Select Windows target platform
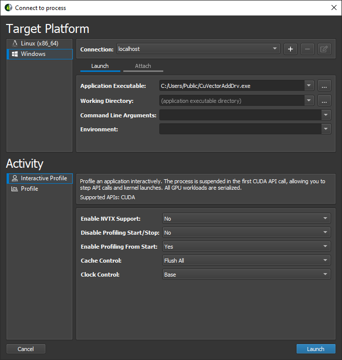342x360 pixels. click(39, 54)
